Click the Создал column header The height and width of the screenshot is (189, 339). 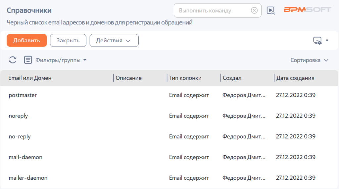pyautogui.click(x=232, y=78)
